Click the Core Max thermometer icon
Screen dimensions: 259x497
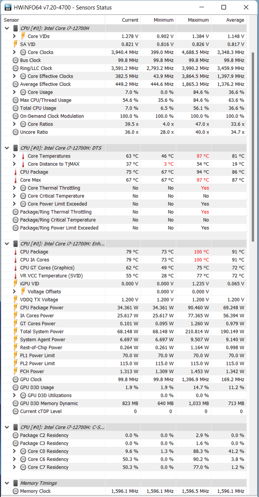[x=15, y=180]
